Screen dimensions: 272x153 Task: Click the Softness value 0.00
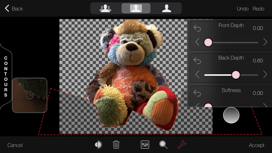click(x=258, y=93)
